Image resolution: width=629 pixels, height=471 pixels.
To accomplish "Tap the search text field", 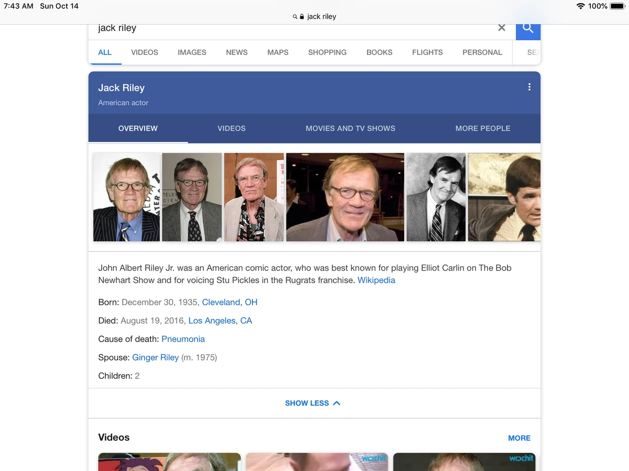I will click(x=262, y=28).
